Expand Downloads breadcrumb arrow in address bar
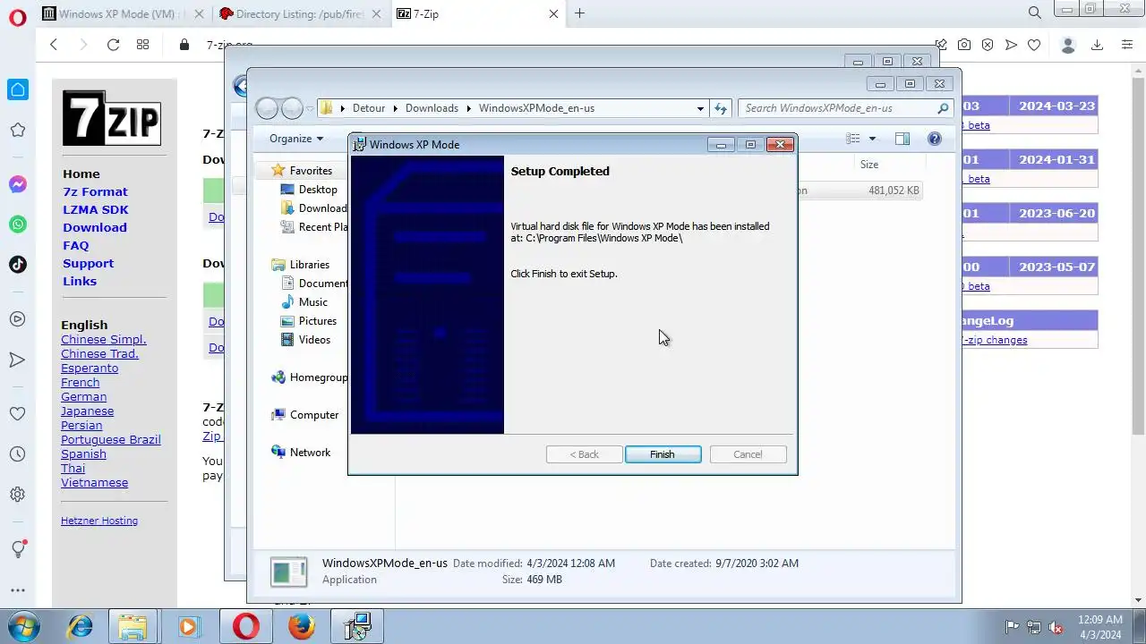Viewport: 1146px width, 644px height. point(468,108)
